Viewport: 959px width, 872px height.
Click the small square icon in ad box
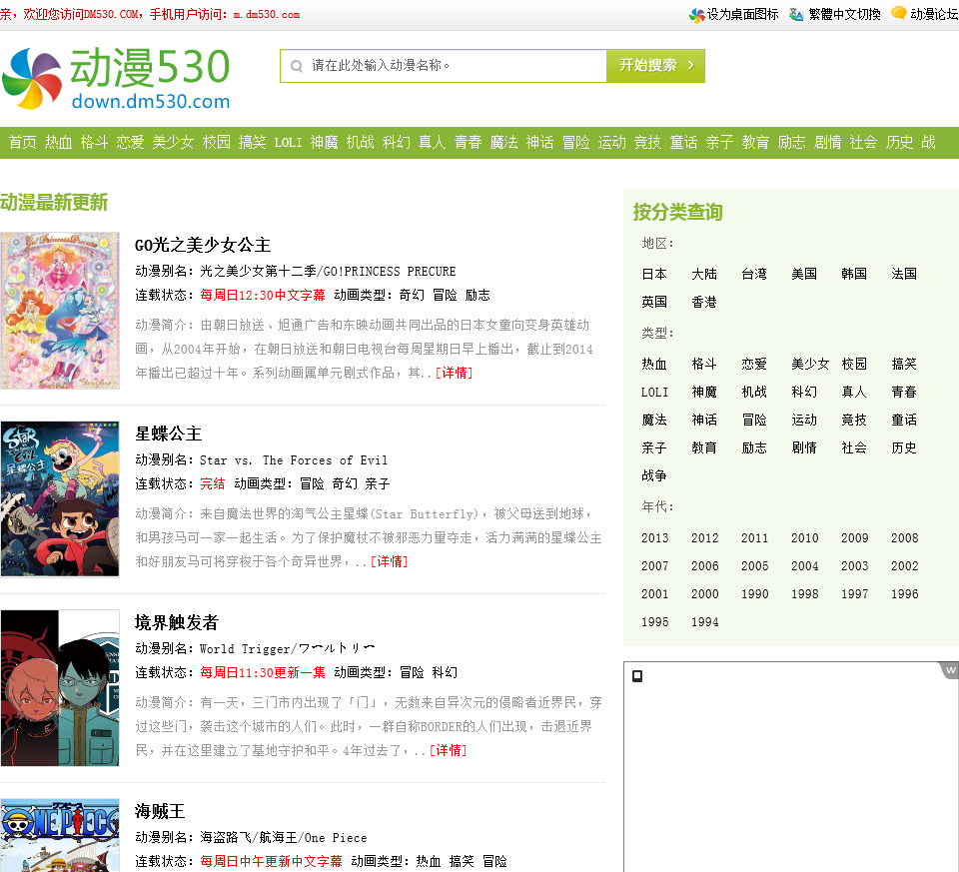point(637,675)
